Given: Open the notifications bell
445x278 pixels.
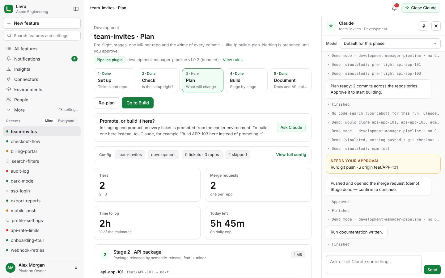Looking at the screenshot, I should click(x=394, y=8).
